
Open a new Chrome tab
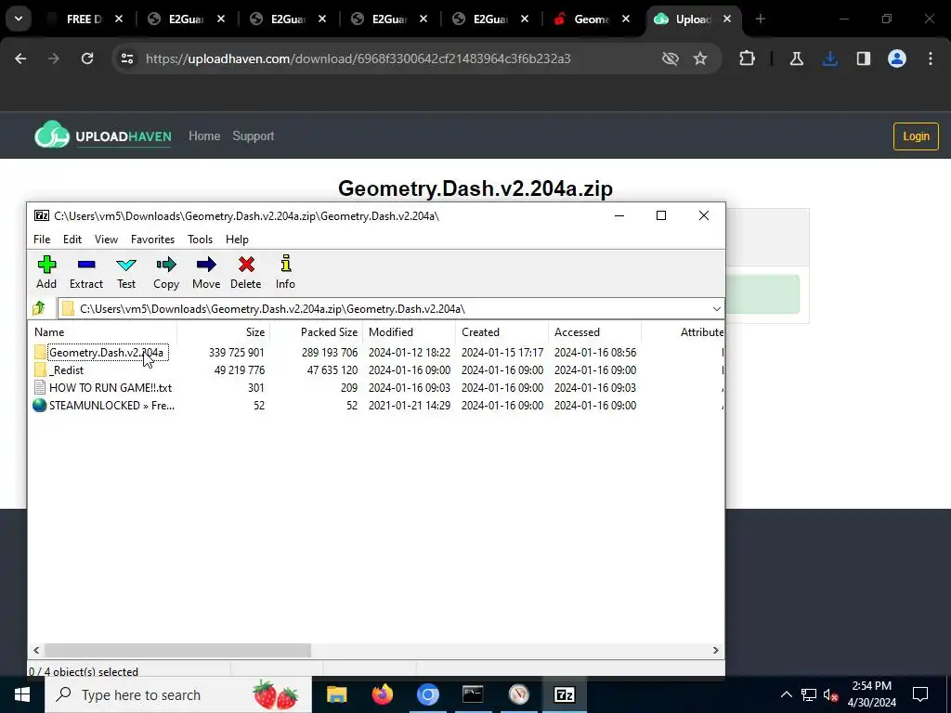pos(761,19)
